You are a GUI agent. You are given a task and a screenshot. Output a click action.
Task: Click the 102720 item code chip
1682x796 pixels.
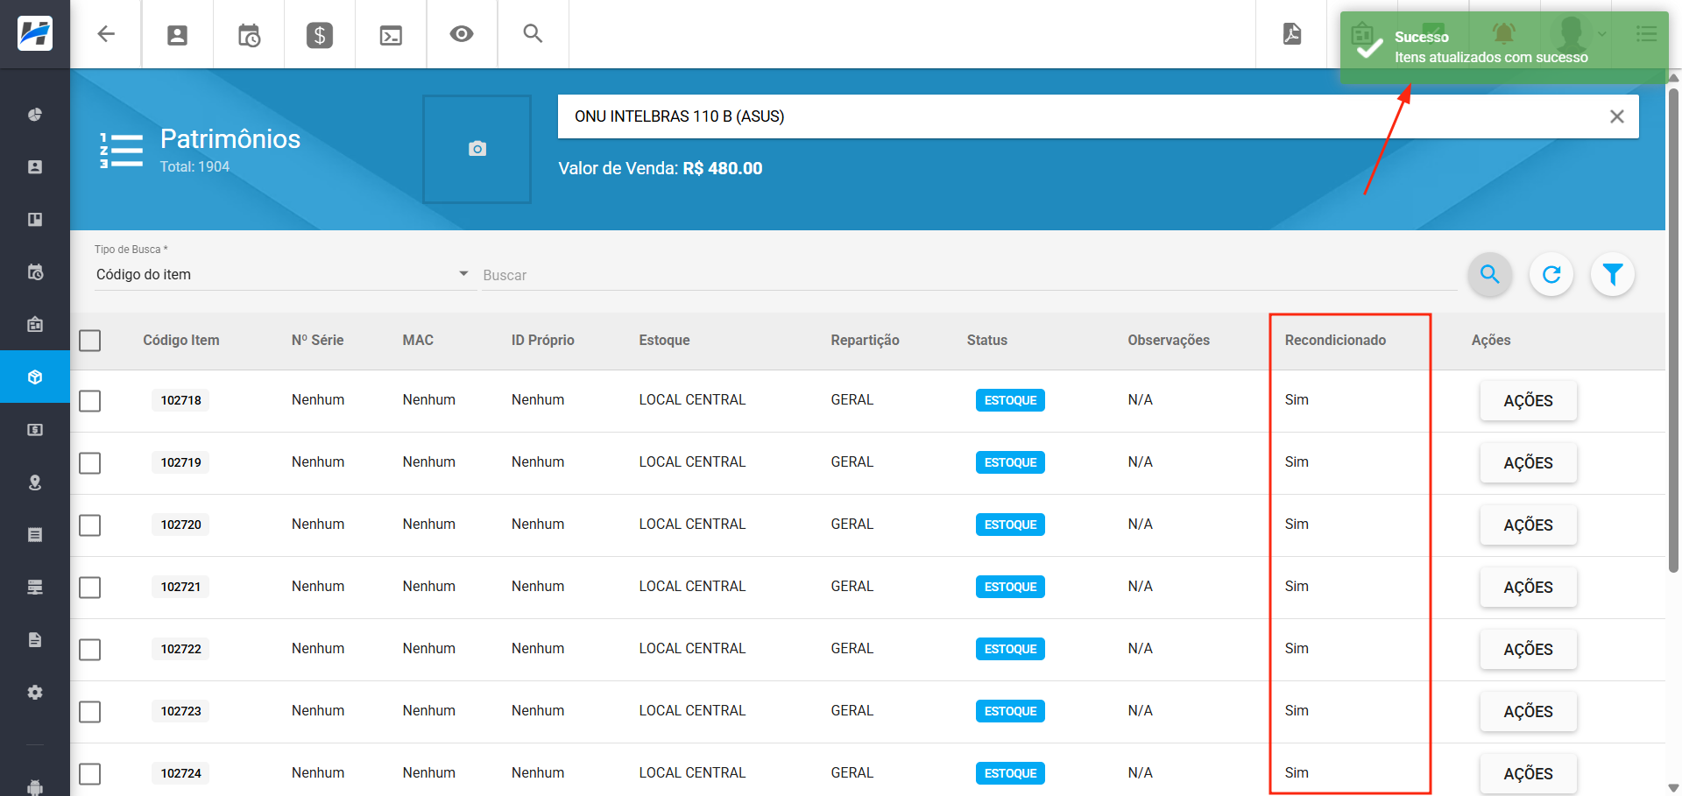point(180,525)
